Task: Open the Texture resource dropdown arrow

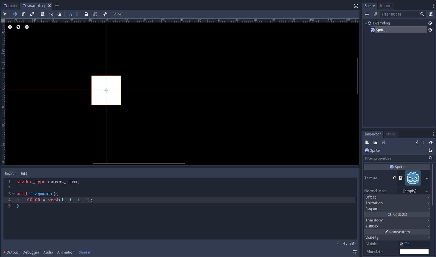Action: [427, 178]
